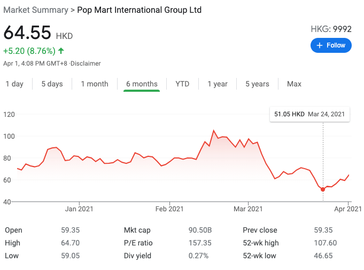The width and height of the screenshot is (364, 270).
Task: Click the High value 64.70
Action: (x=71, y=243)
